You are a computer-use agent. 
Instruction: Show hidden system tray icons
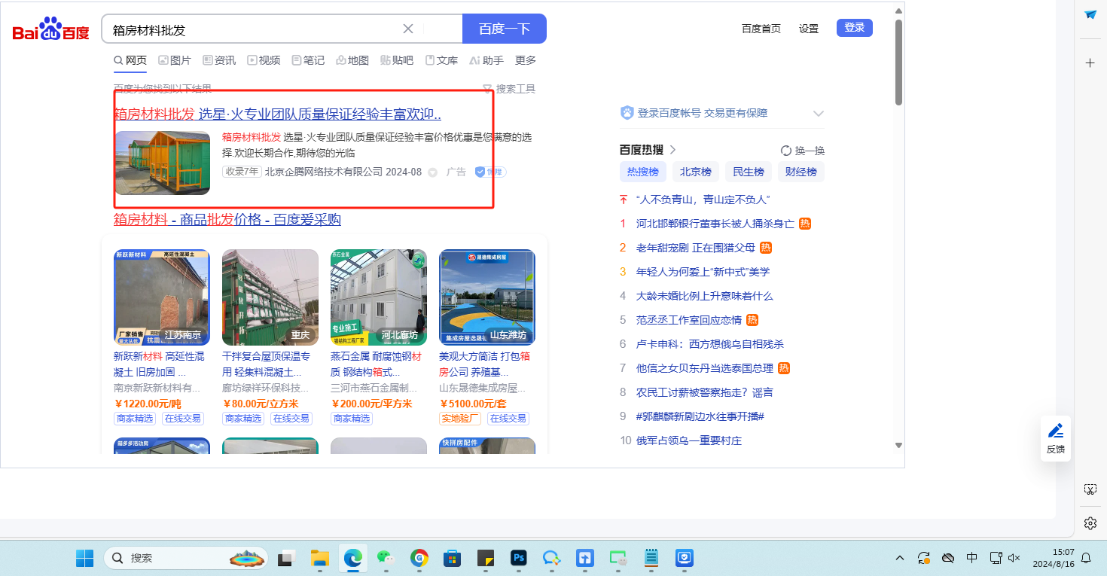click(x=899, y=558)
